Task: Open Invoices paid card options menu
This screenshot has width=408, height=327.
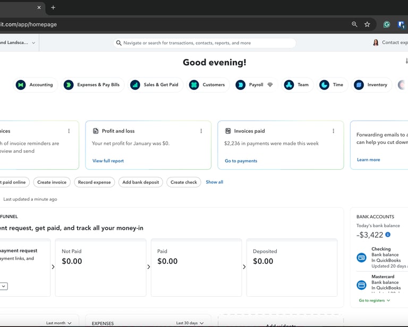Action: click(x=333, y=131)
